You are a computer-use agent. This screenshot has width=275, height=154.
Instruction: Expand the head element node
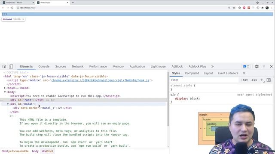click(x=5, y=88)
